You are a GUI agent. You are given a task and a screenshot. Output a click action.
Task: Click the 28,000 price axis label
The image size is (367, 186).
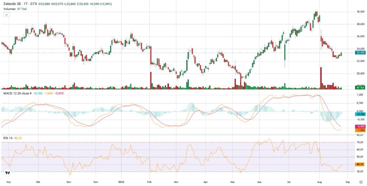(360, 24)
